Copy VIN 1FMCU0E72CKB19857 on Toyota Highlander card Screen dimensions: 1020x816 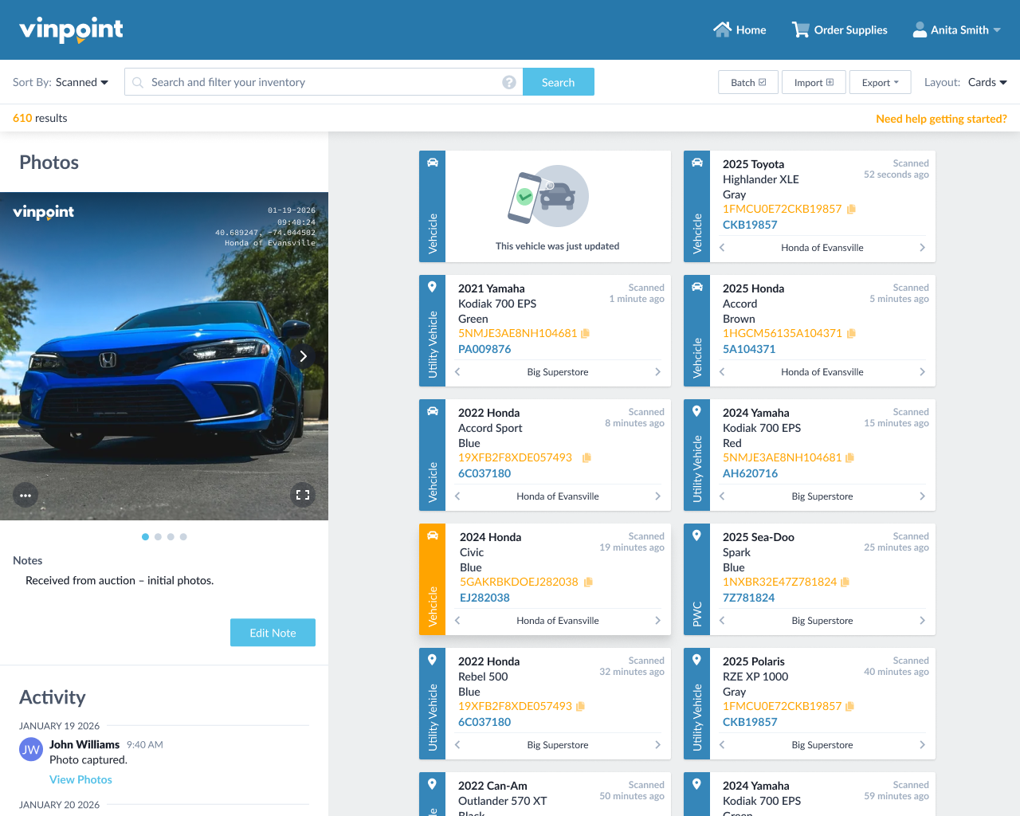[851, 209]
